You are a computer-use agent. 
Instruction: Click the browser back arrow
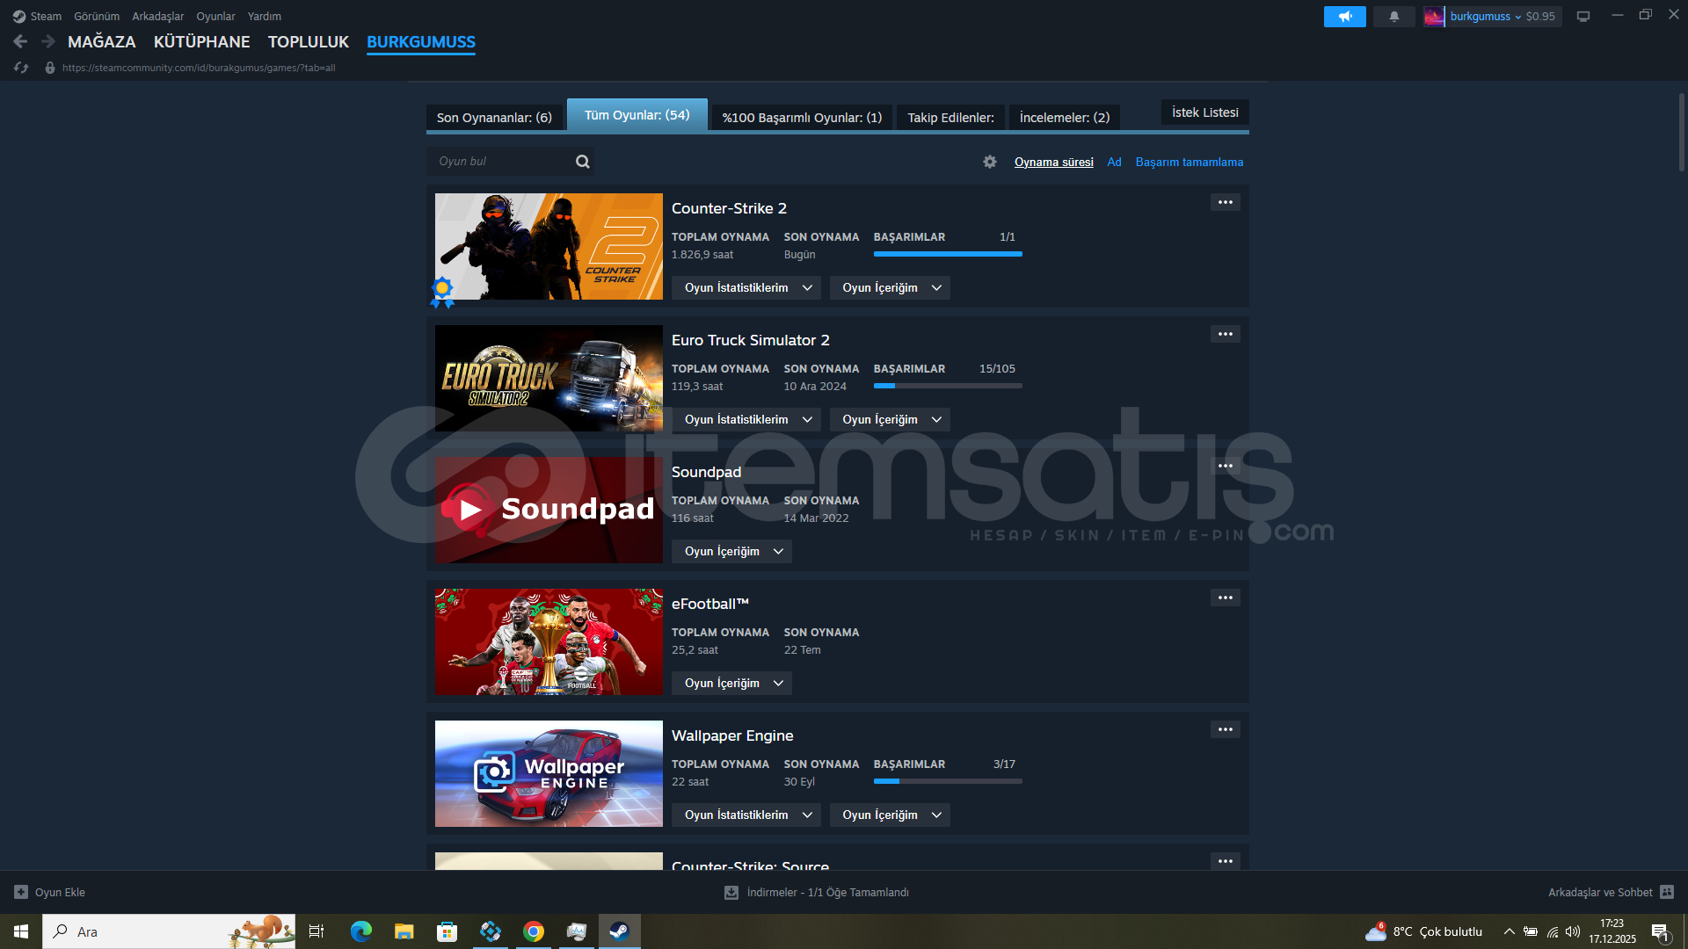(x=21, y=41)
